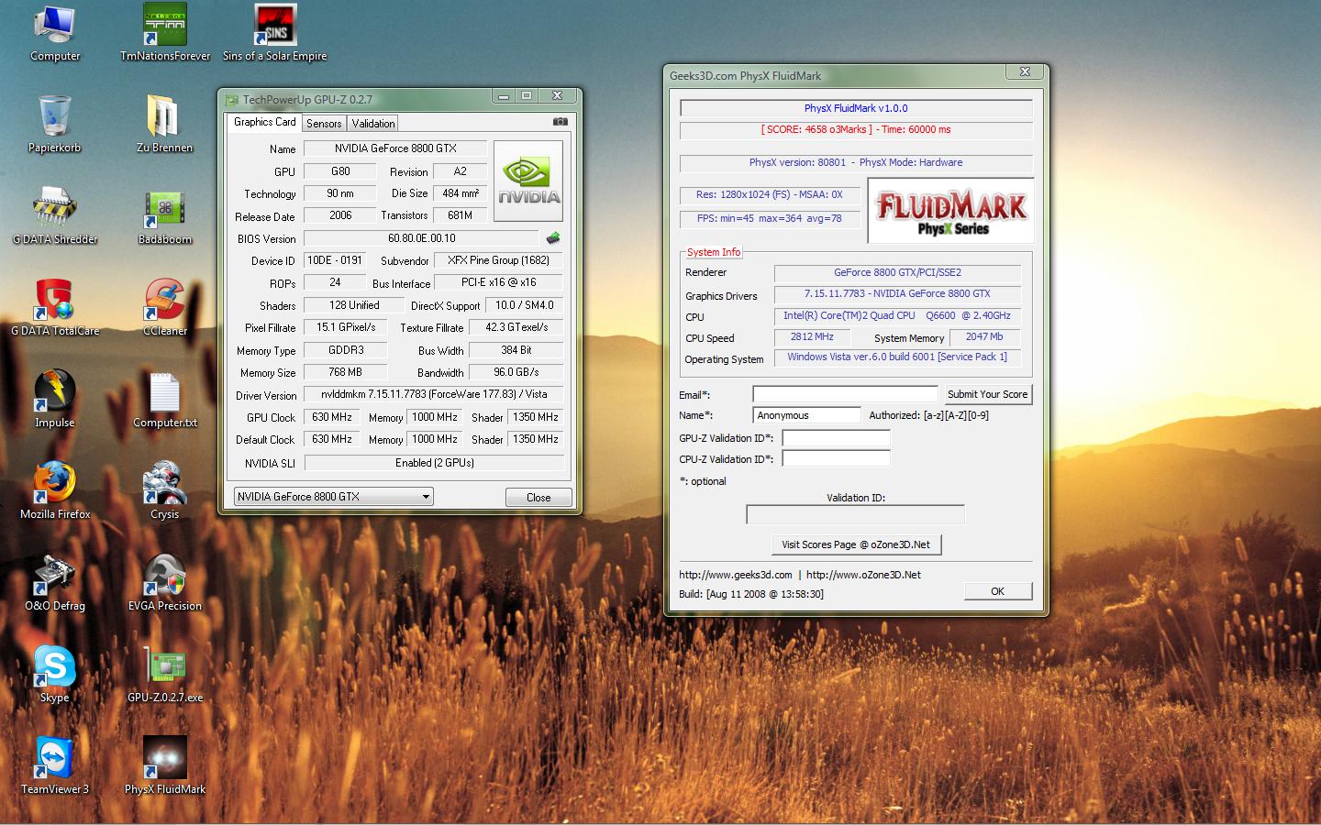
Task: Click the FPS min=45 max=364 avg=78 box
Action: click(770, 219)
